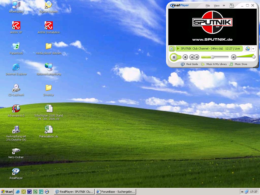The image size is (260, 195).
Task: Click the taskbar clock 17:37
Action: 254,192
